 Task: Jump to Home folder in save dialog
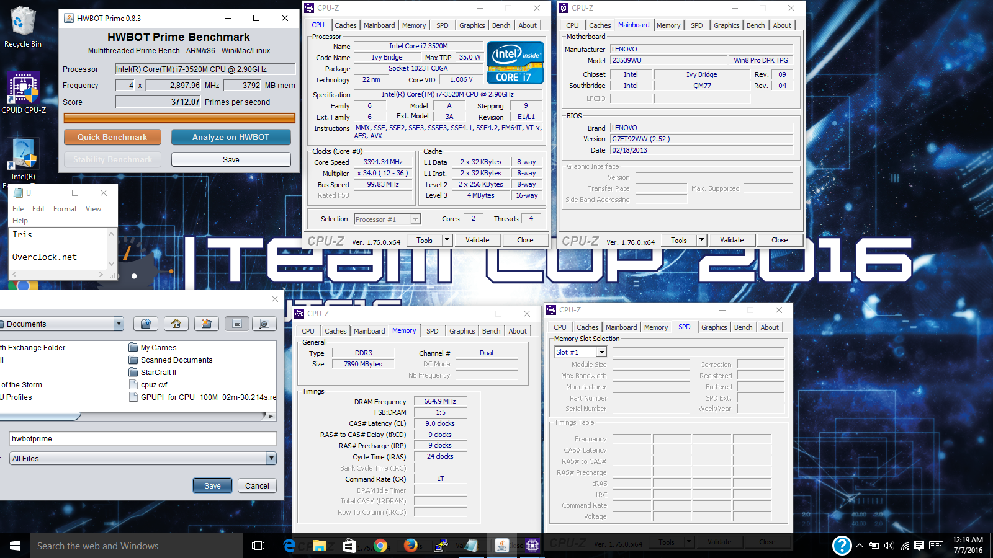[x=176, y=324]
